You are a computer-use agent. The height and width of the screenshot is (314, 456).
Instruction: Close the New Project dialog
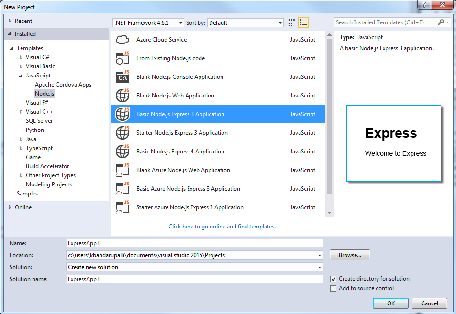pyautogui.click(x=442, y=5)
